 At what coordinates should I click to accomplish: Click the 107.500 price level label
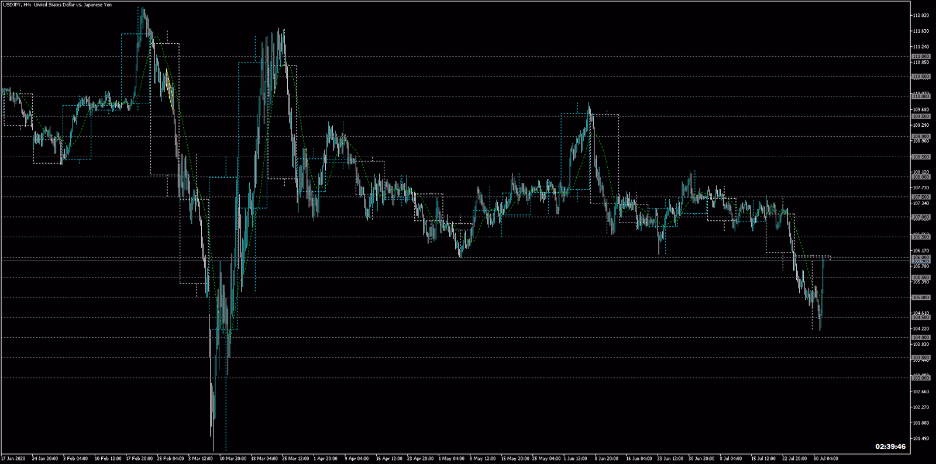coord(921,197)
